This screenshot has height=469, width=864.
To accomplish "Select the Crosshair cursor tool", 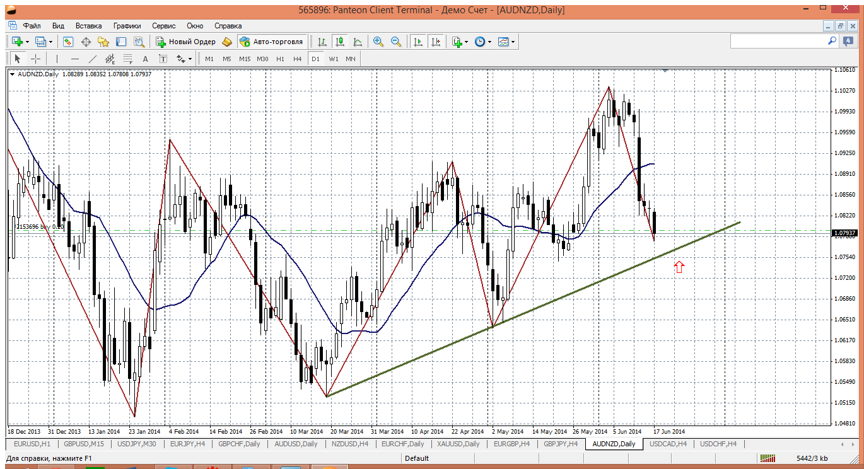I will point(36,59).
